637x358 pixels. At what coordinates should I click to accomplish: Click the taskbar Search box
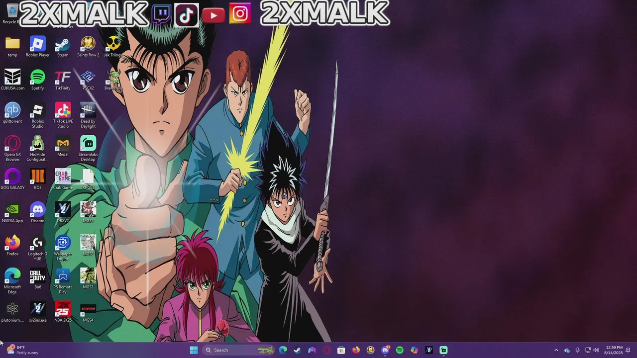click(238, 350)
